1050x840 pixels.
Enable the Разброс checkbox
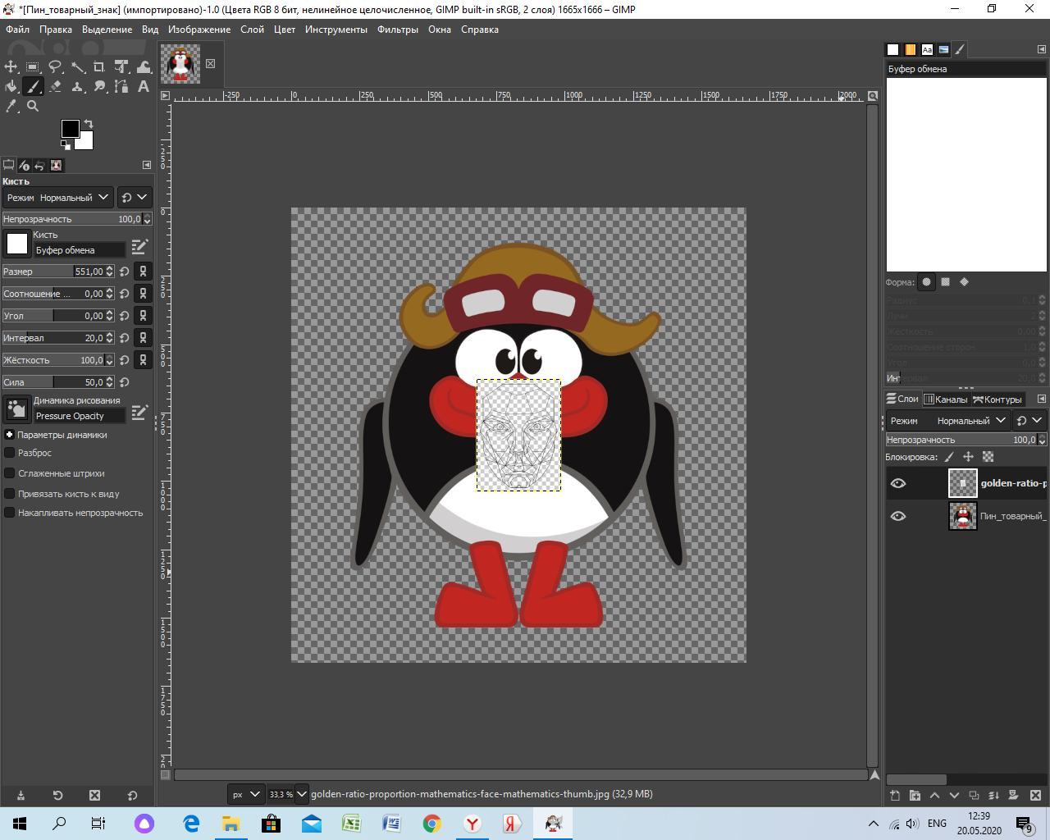click(x=10, y=453)
